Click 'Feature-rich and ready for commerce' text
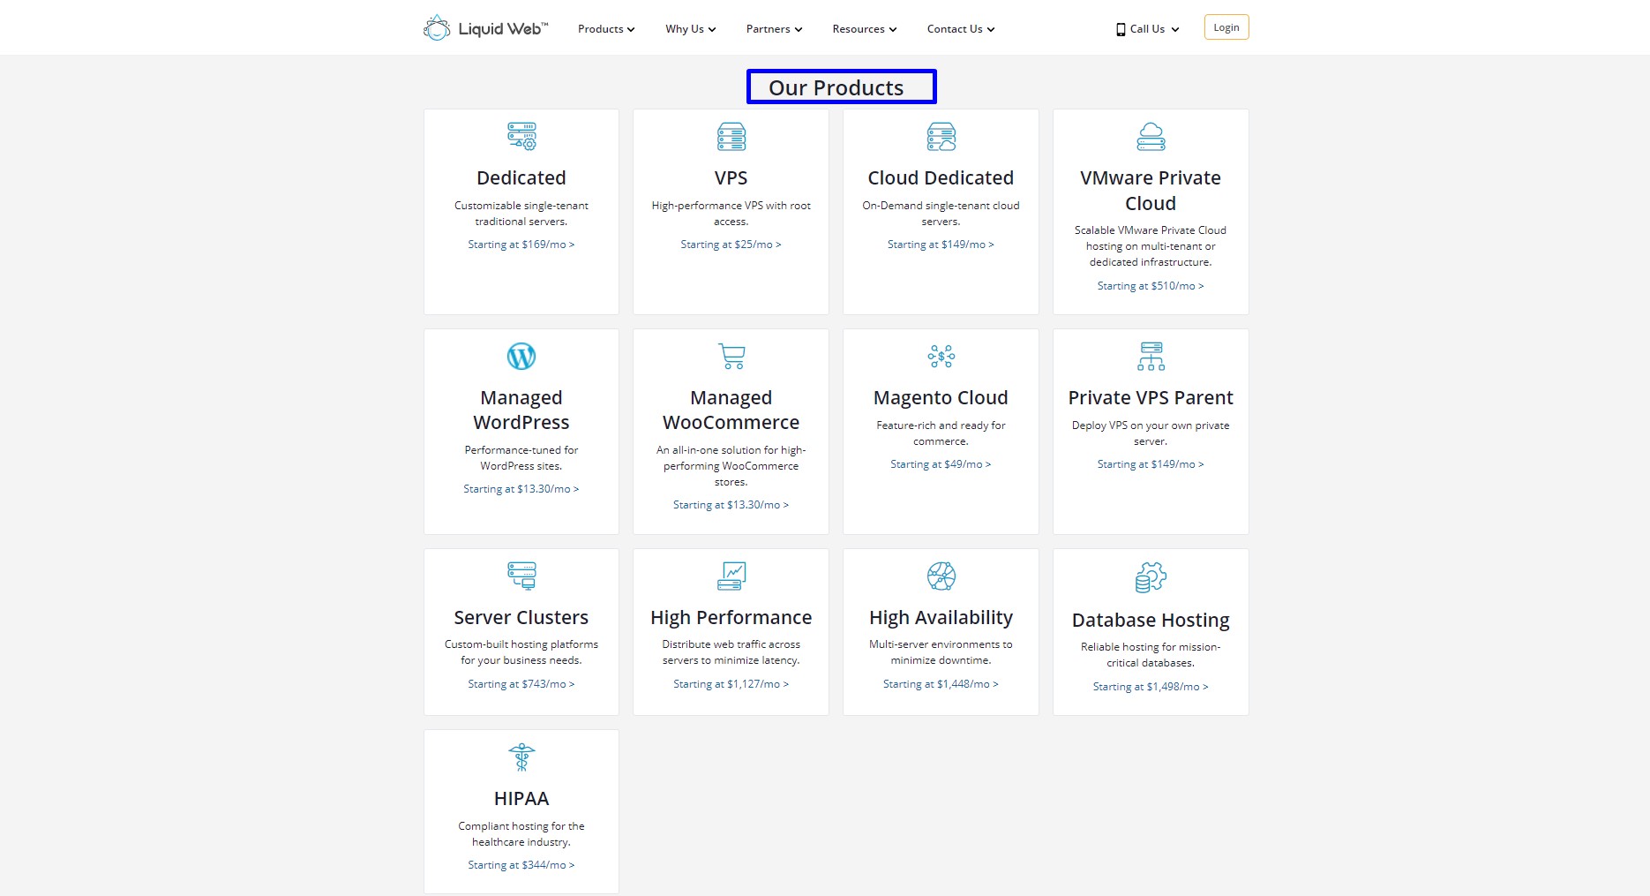This screenshot has width=1650, height=896. [941, 433]
